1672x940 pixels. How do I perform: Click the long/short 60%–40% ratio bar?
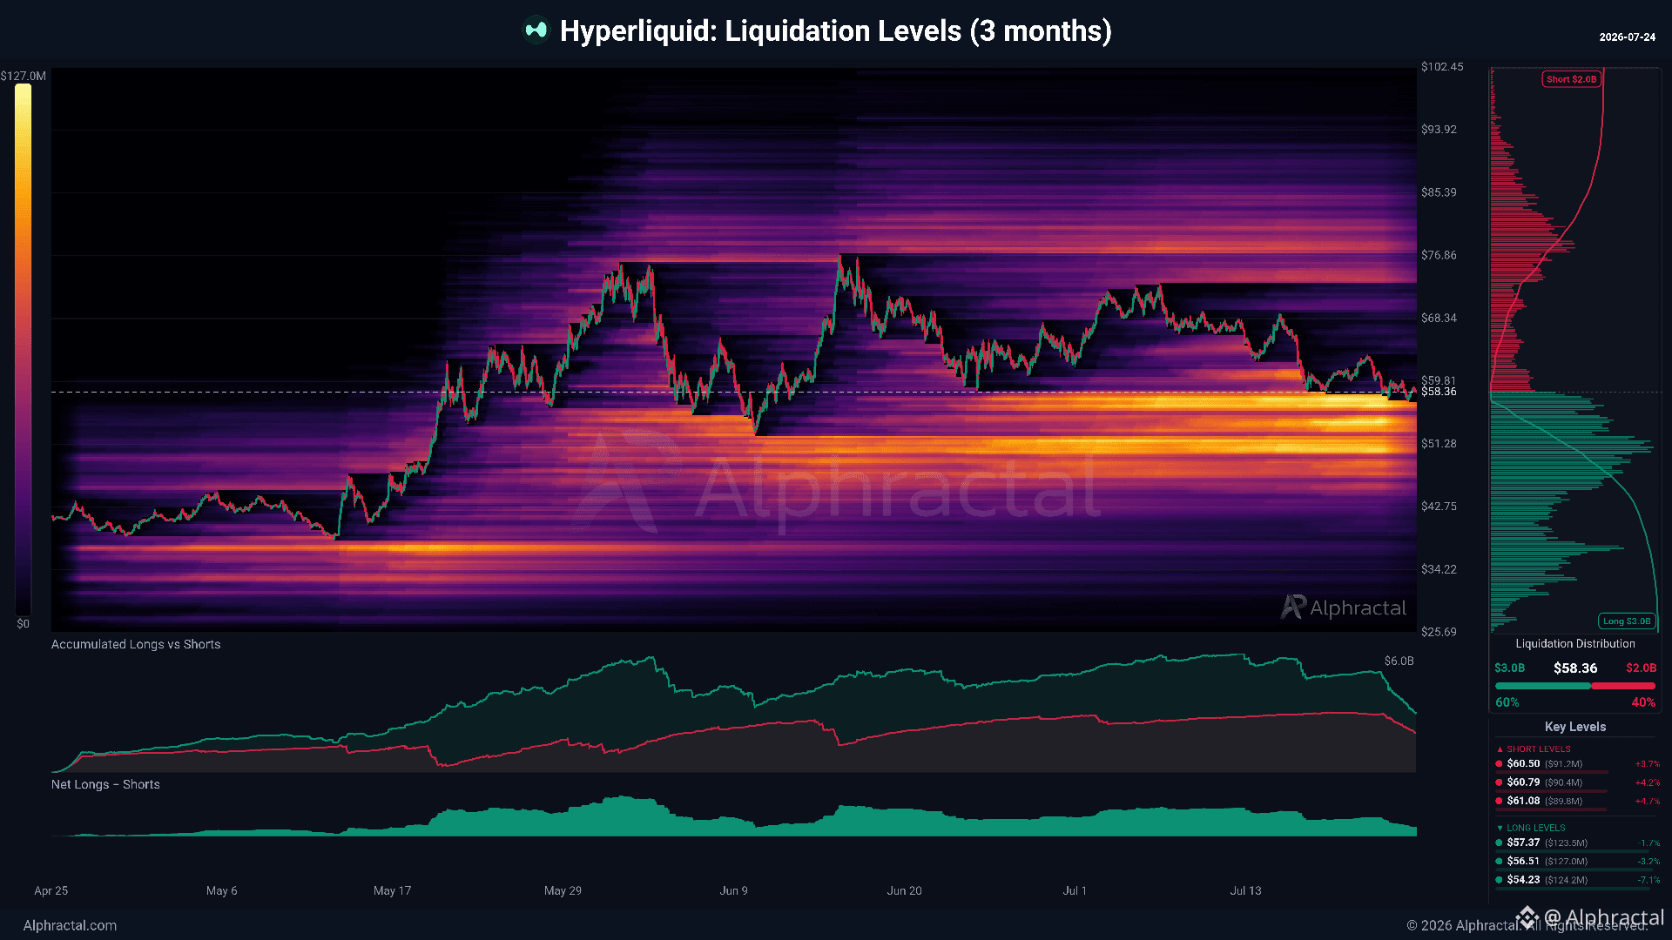(x=1575, y=686)
